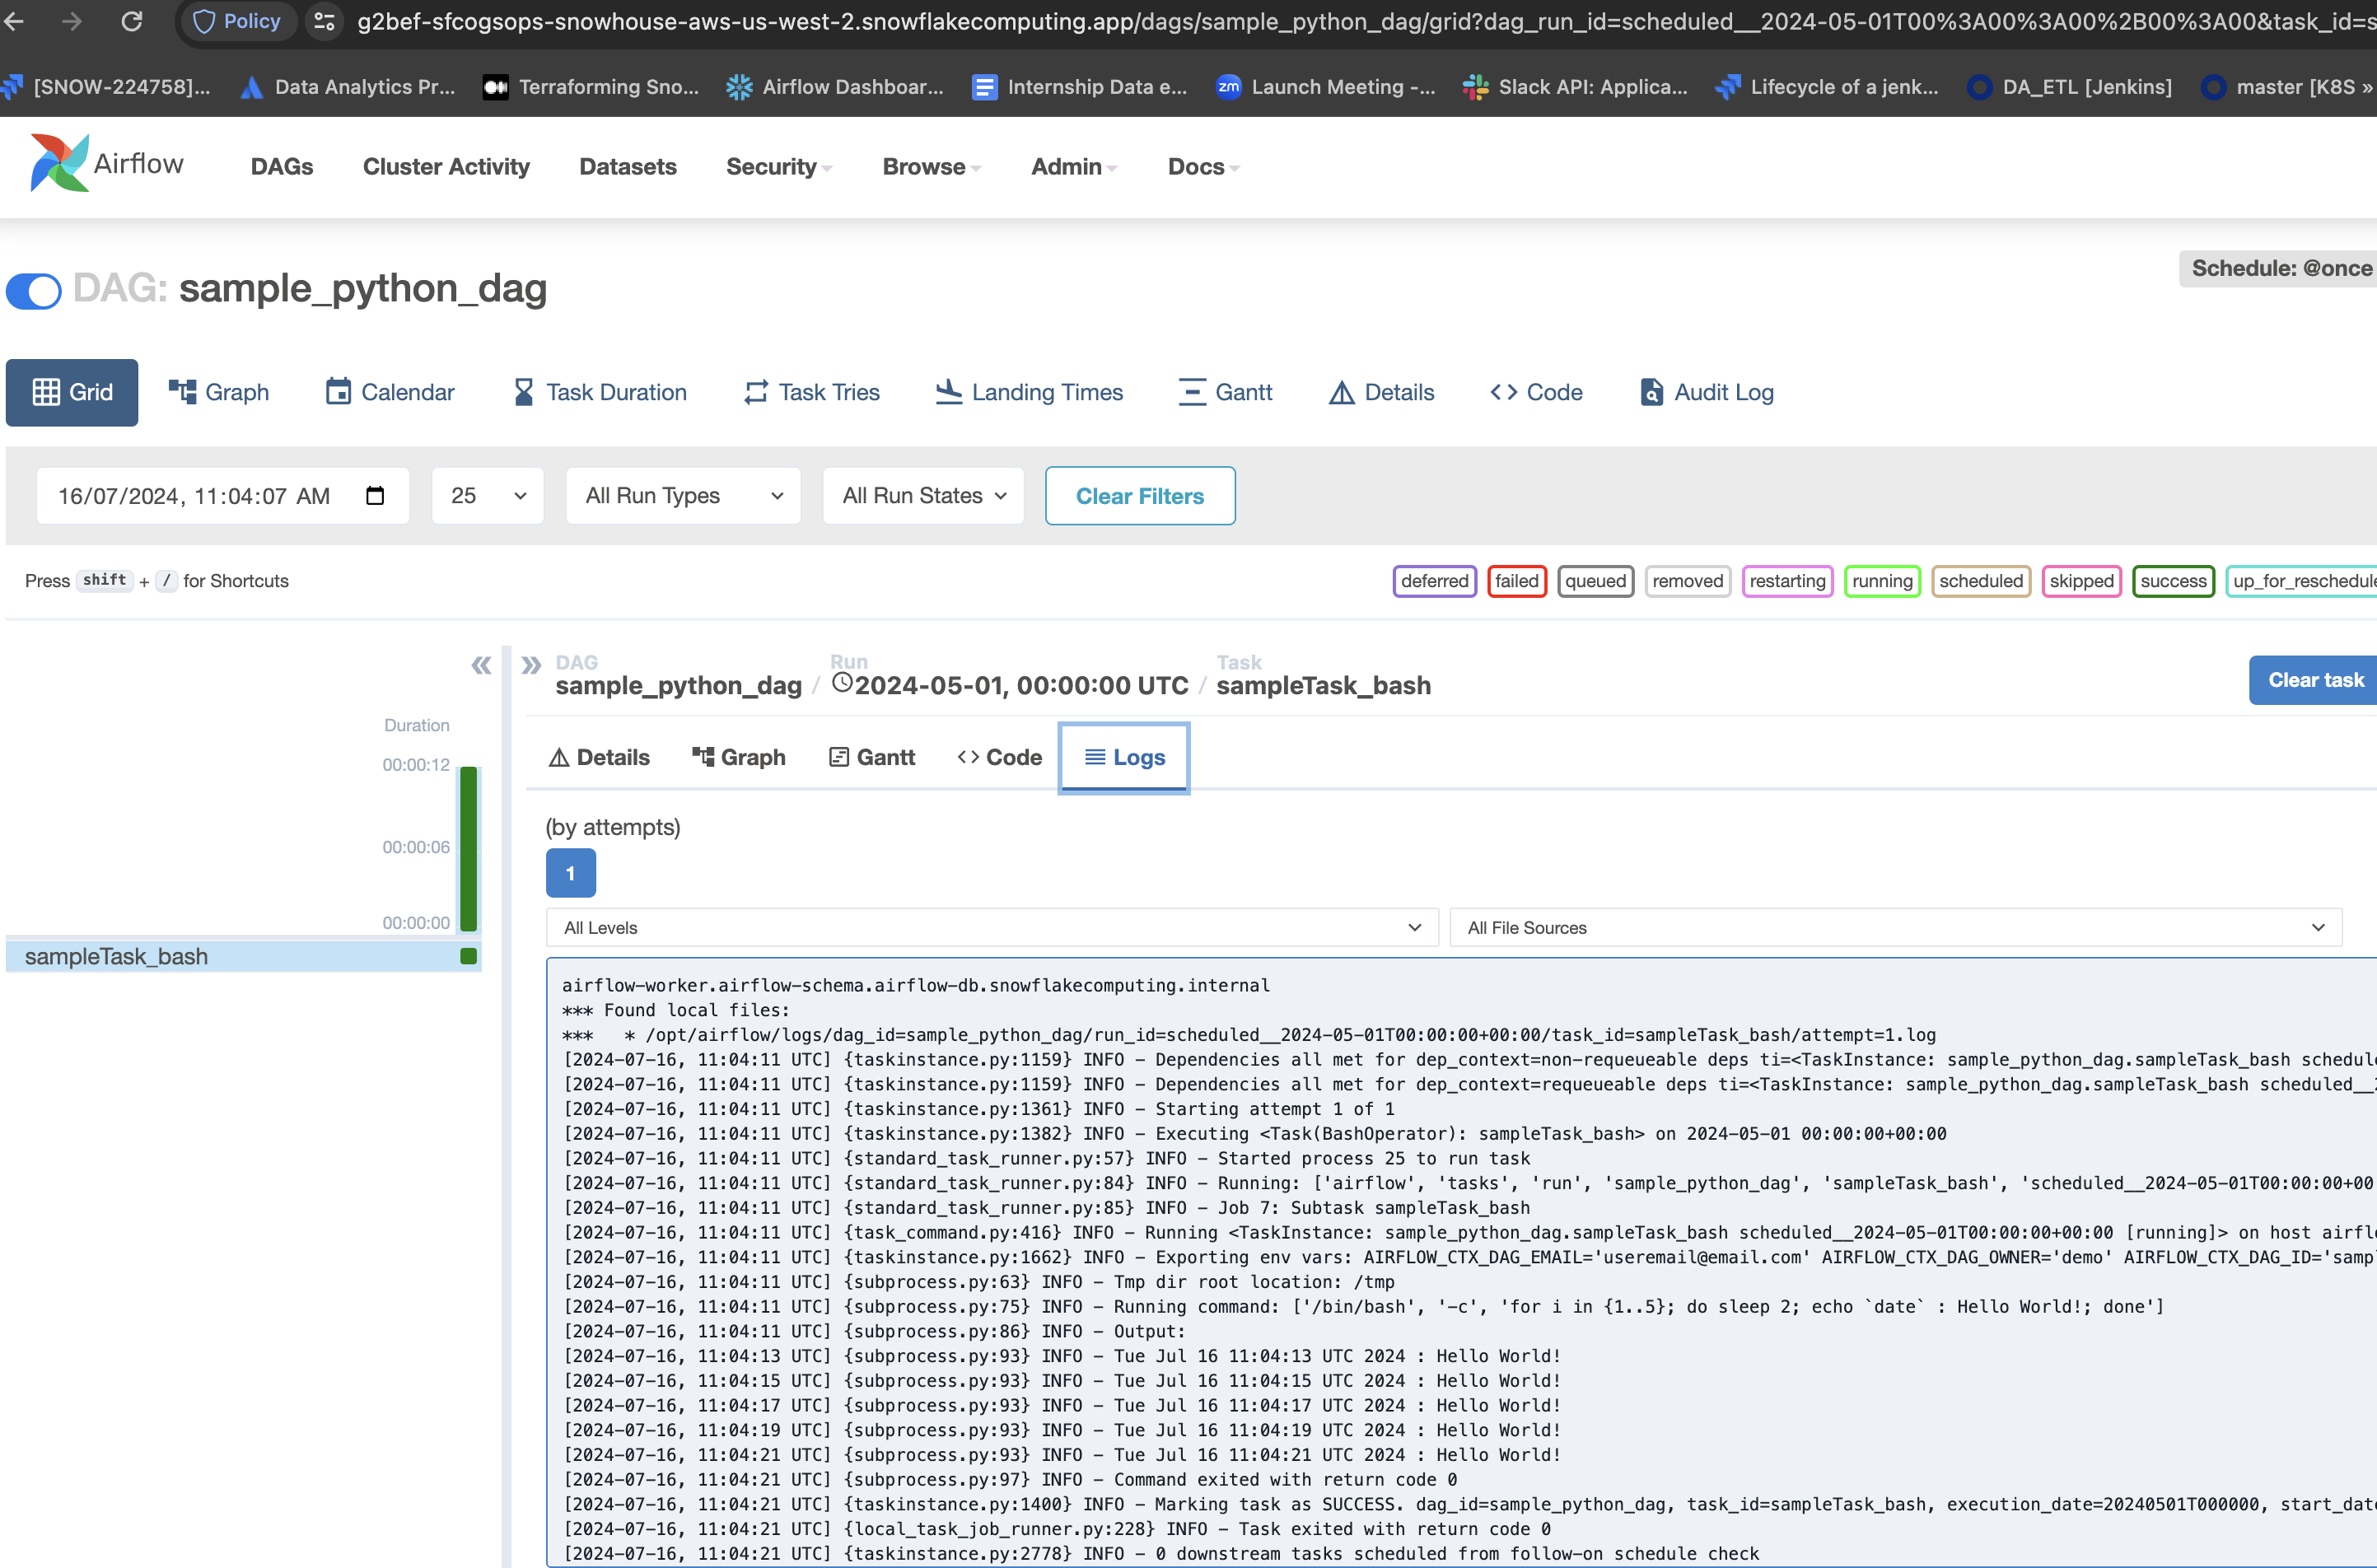Open the date picker calendar icon

point(375,496)
